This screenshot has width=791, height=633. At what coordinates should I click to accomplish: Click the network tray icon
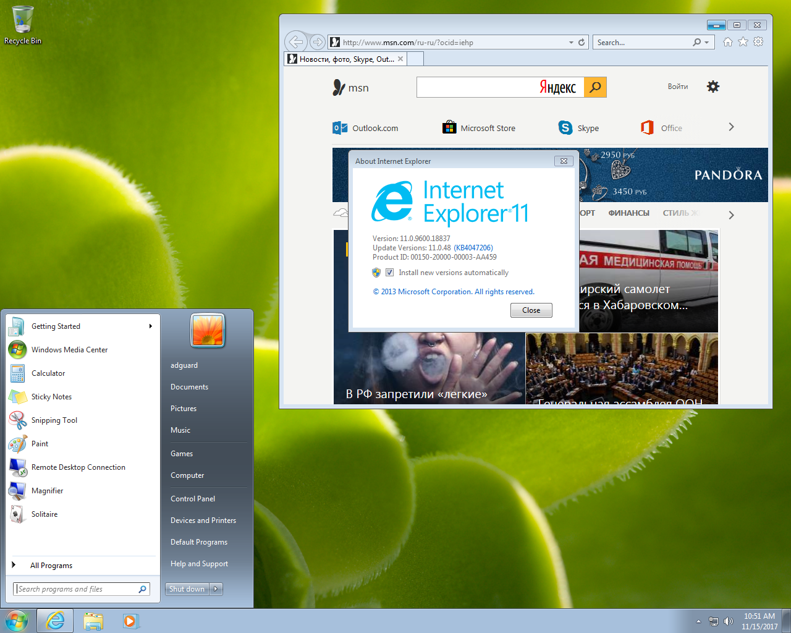point(714,621)
